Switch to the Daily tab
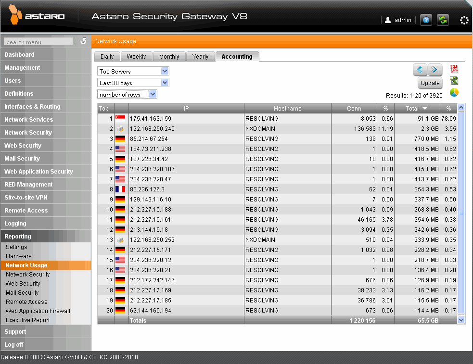This screenshot has width=473, height=364. pyautogui.click(x=107, y=57)
